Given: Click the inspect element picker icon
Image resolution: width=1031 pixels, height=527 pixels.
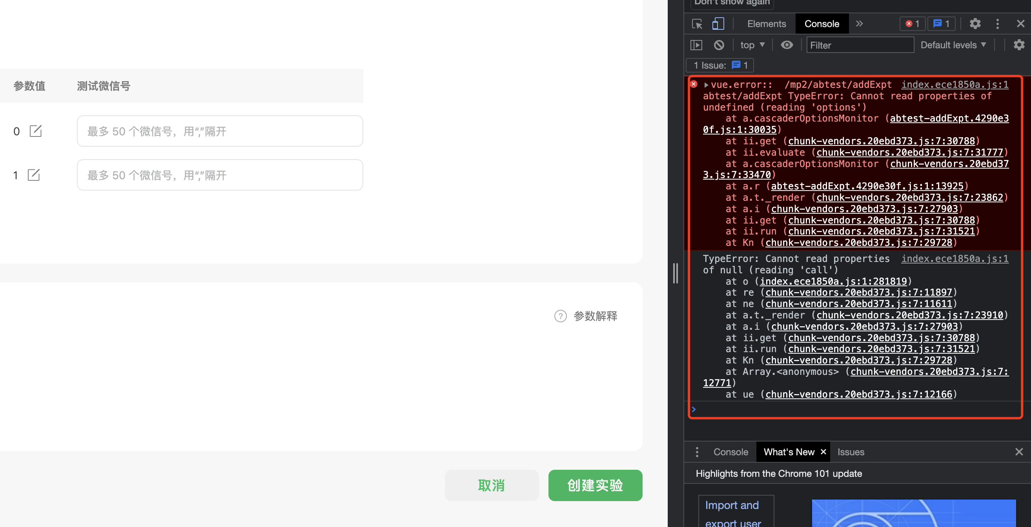Looking at the screenshot, I should (x=697, y=24).
